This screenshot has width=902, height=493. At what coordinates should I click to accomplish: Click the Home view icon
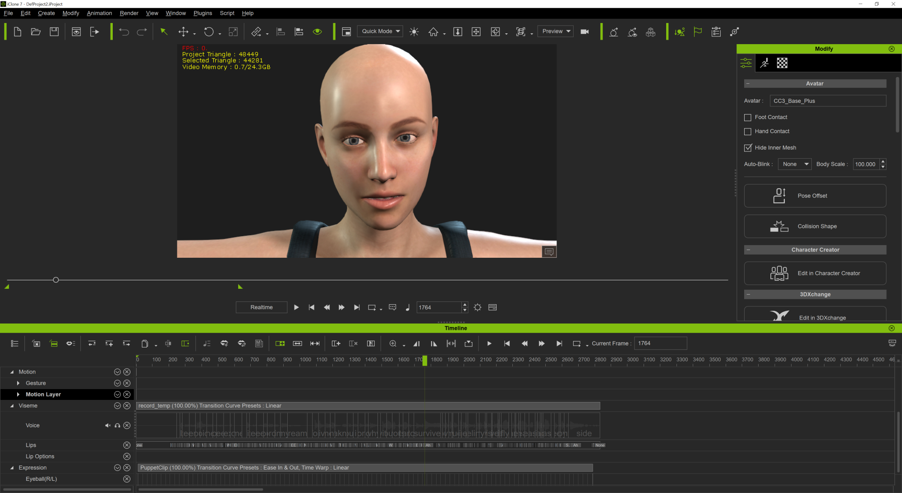click(433, 32)
